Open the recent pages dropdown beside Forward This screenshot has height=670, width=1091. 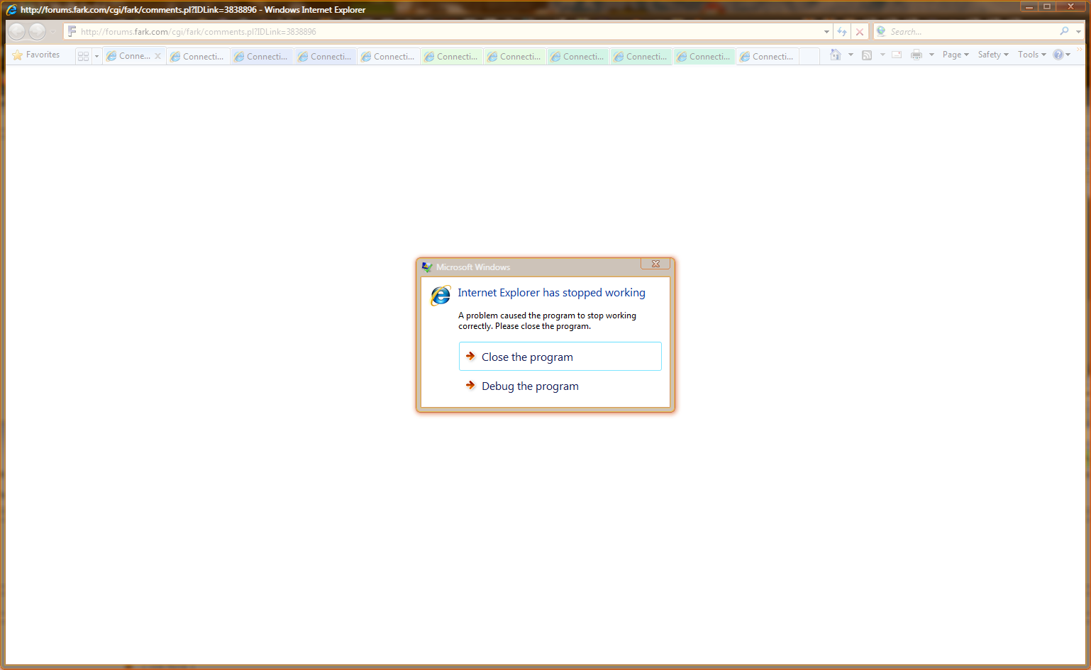coord(52,32)
